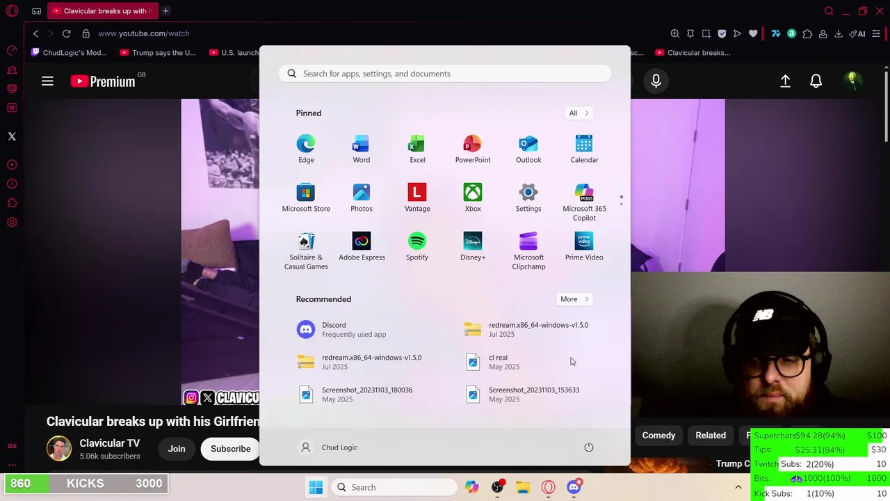Open Settings from pinned apps

point(528,198)
